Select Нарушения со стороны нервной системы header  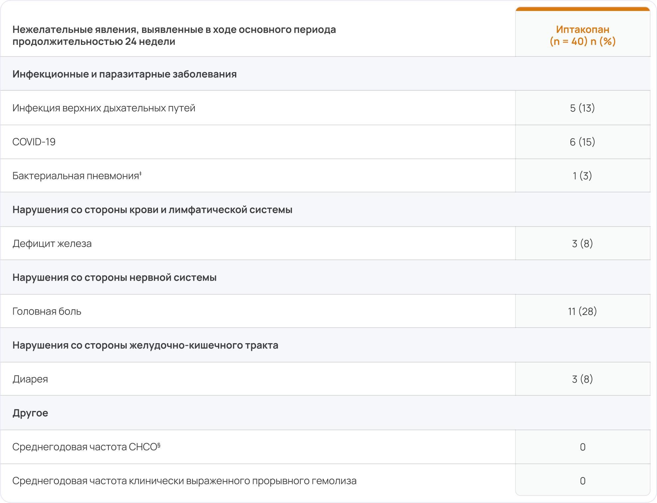pyautogui.click(x=114, y=277)
